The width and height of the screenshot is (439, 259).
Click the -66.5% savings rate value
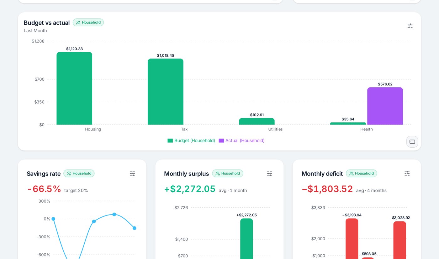coord(44,189)
